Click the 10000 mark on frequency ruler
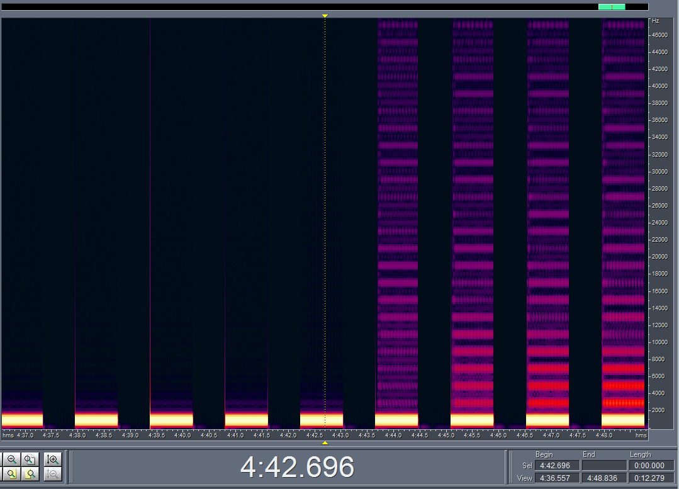Viewport: 679px width, 489px height. [659, 342]
